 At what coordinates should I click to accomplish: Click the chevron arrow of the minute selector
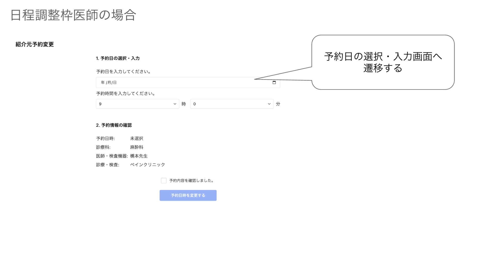click(x=269, y=104)
